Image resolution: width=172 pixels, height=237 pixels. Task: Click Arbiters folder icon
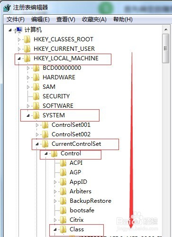coord(63,191)
